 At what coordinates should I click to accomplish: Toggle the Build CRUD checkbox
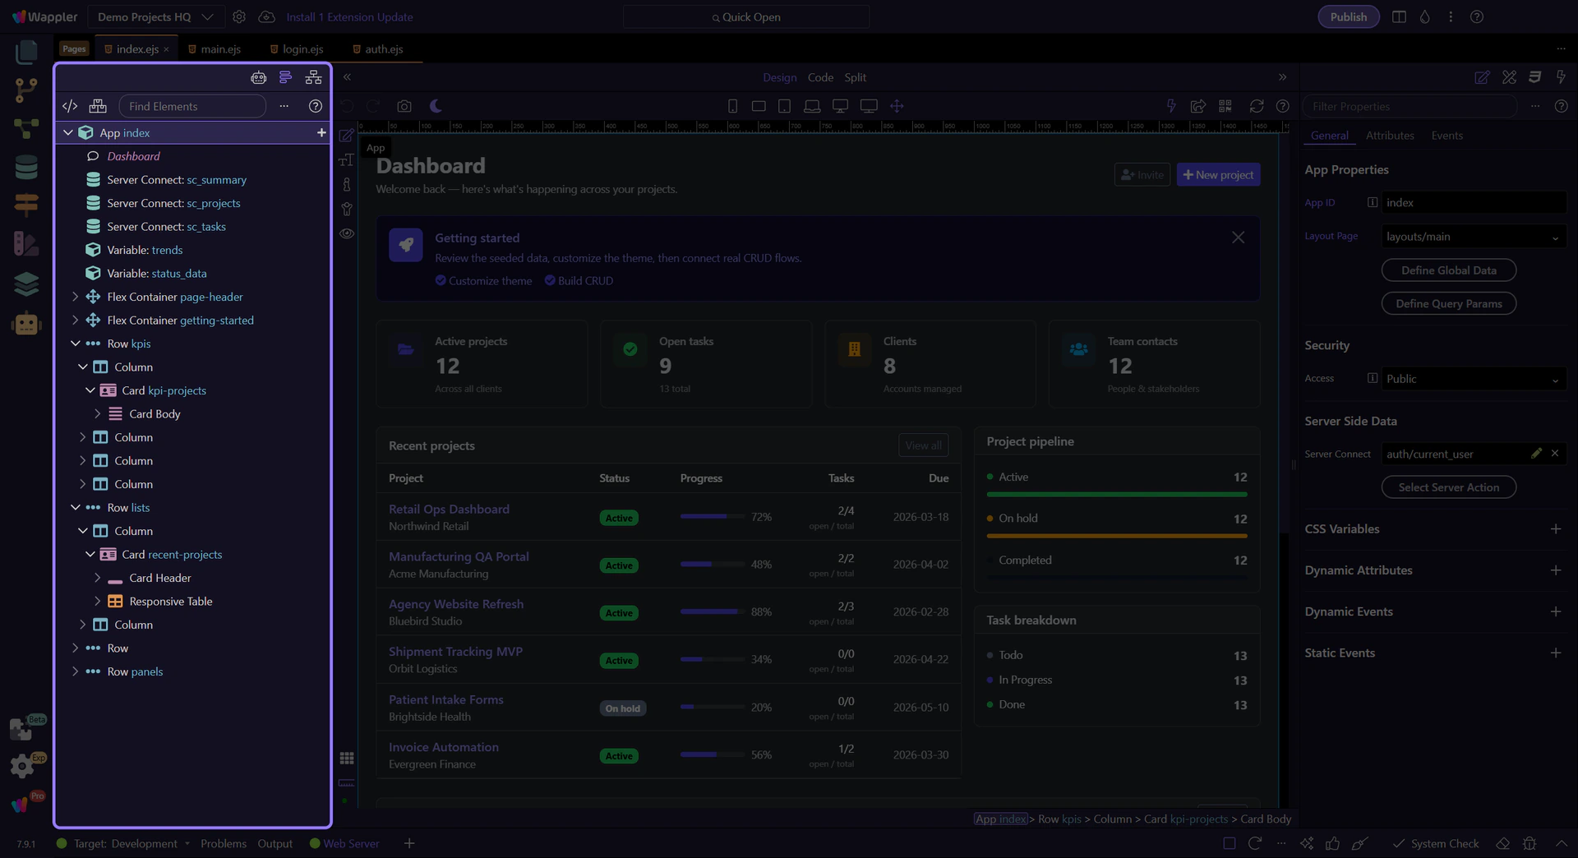point(550,280)
